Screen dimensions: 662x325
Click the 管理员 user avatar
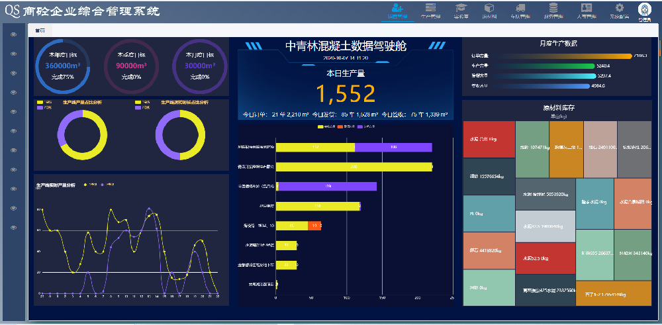click(644, 9)
